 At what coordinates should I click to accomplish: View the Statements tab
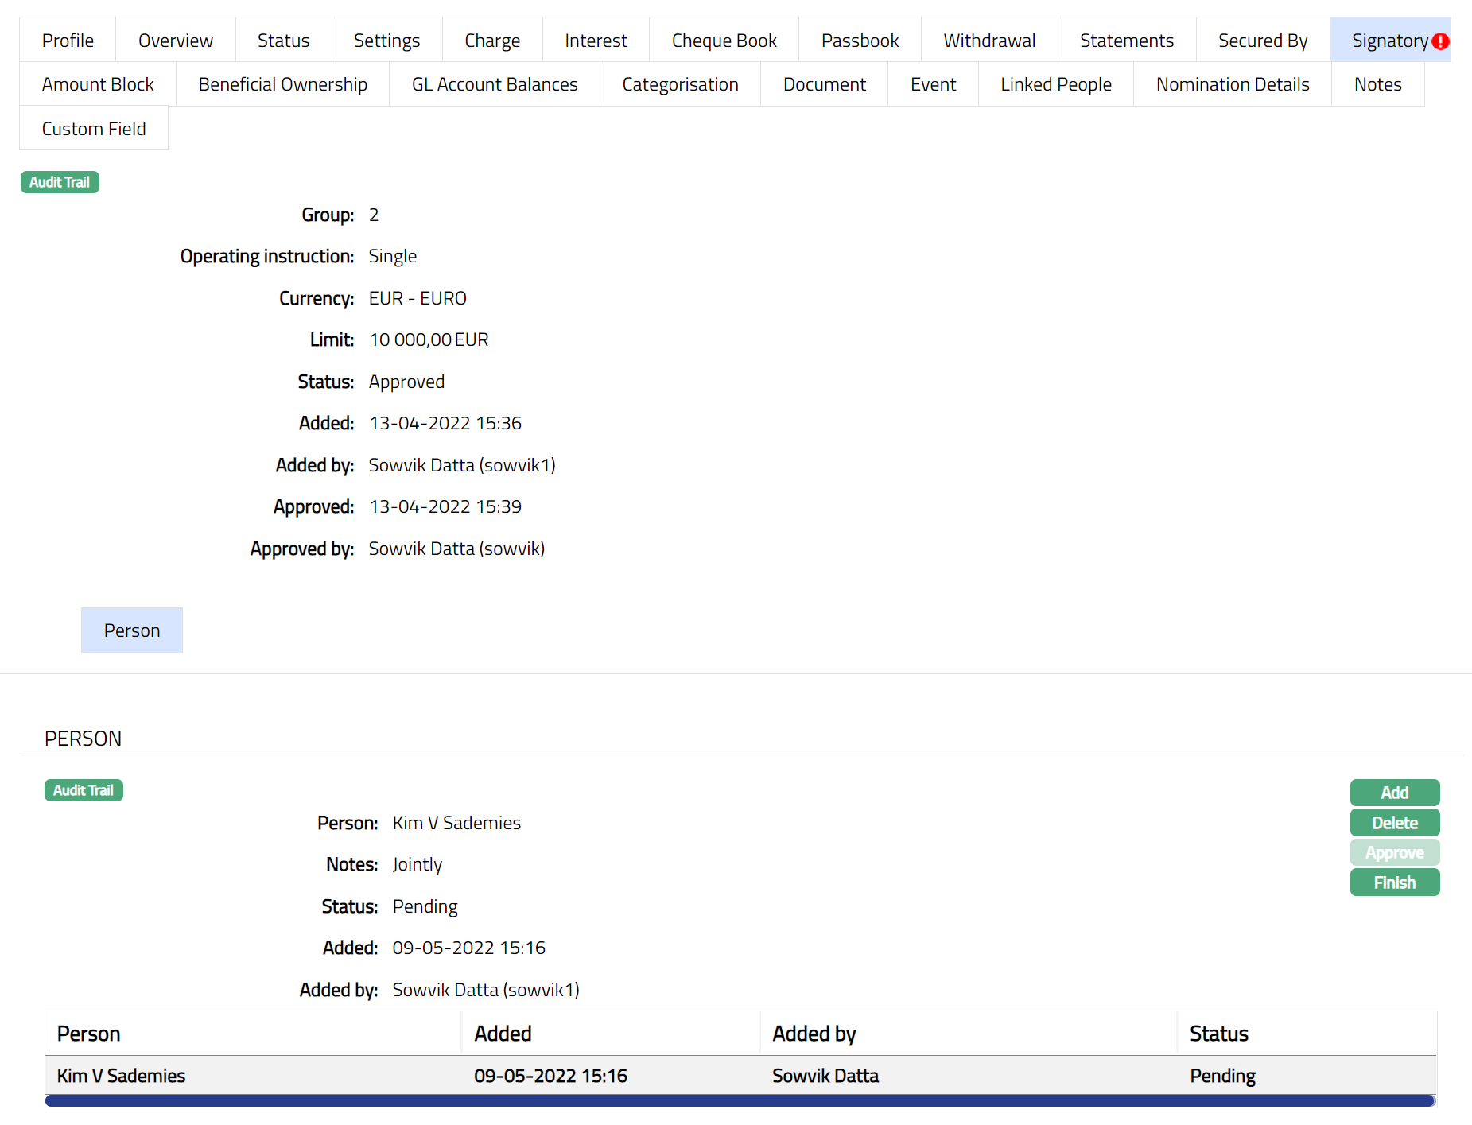point(1126,41)
